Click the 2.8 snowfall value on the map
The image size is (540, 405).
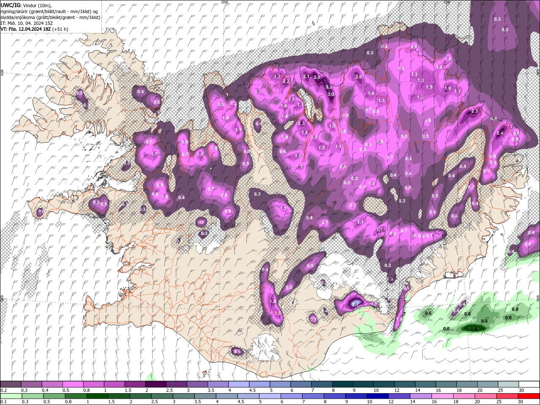[317, 78]
